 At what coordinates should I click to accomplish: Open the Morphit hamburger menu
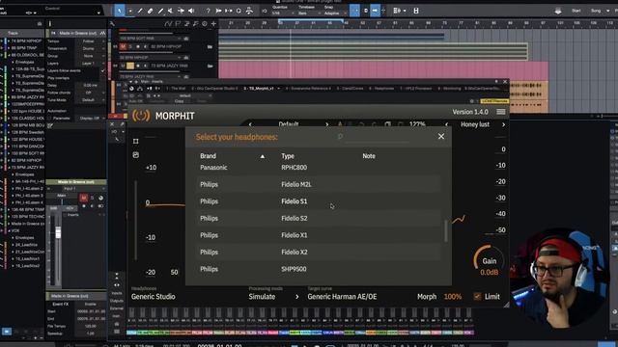coord(500,112)
